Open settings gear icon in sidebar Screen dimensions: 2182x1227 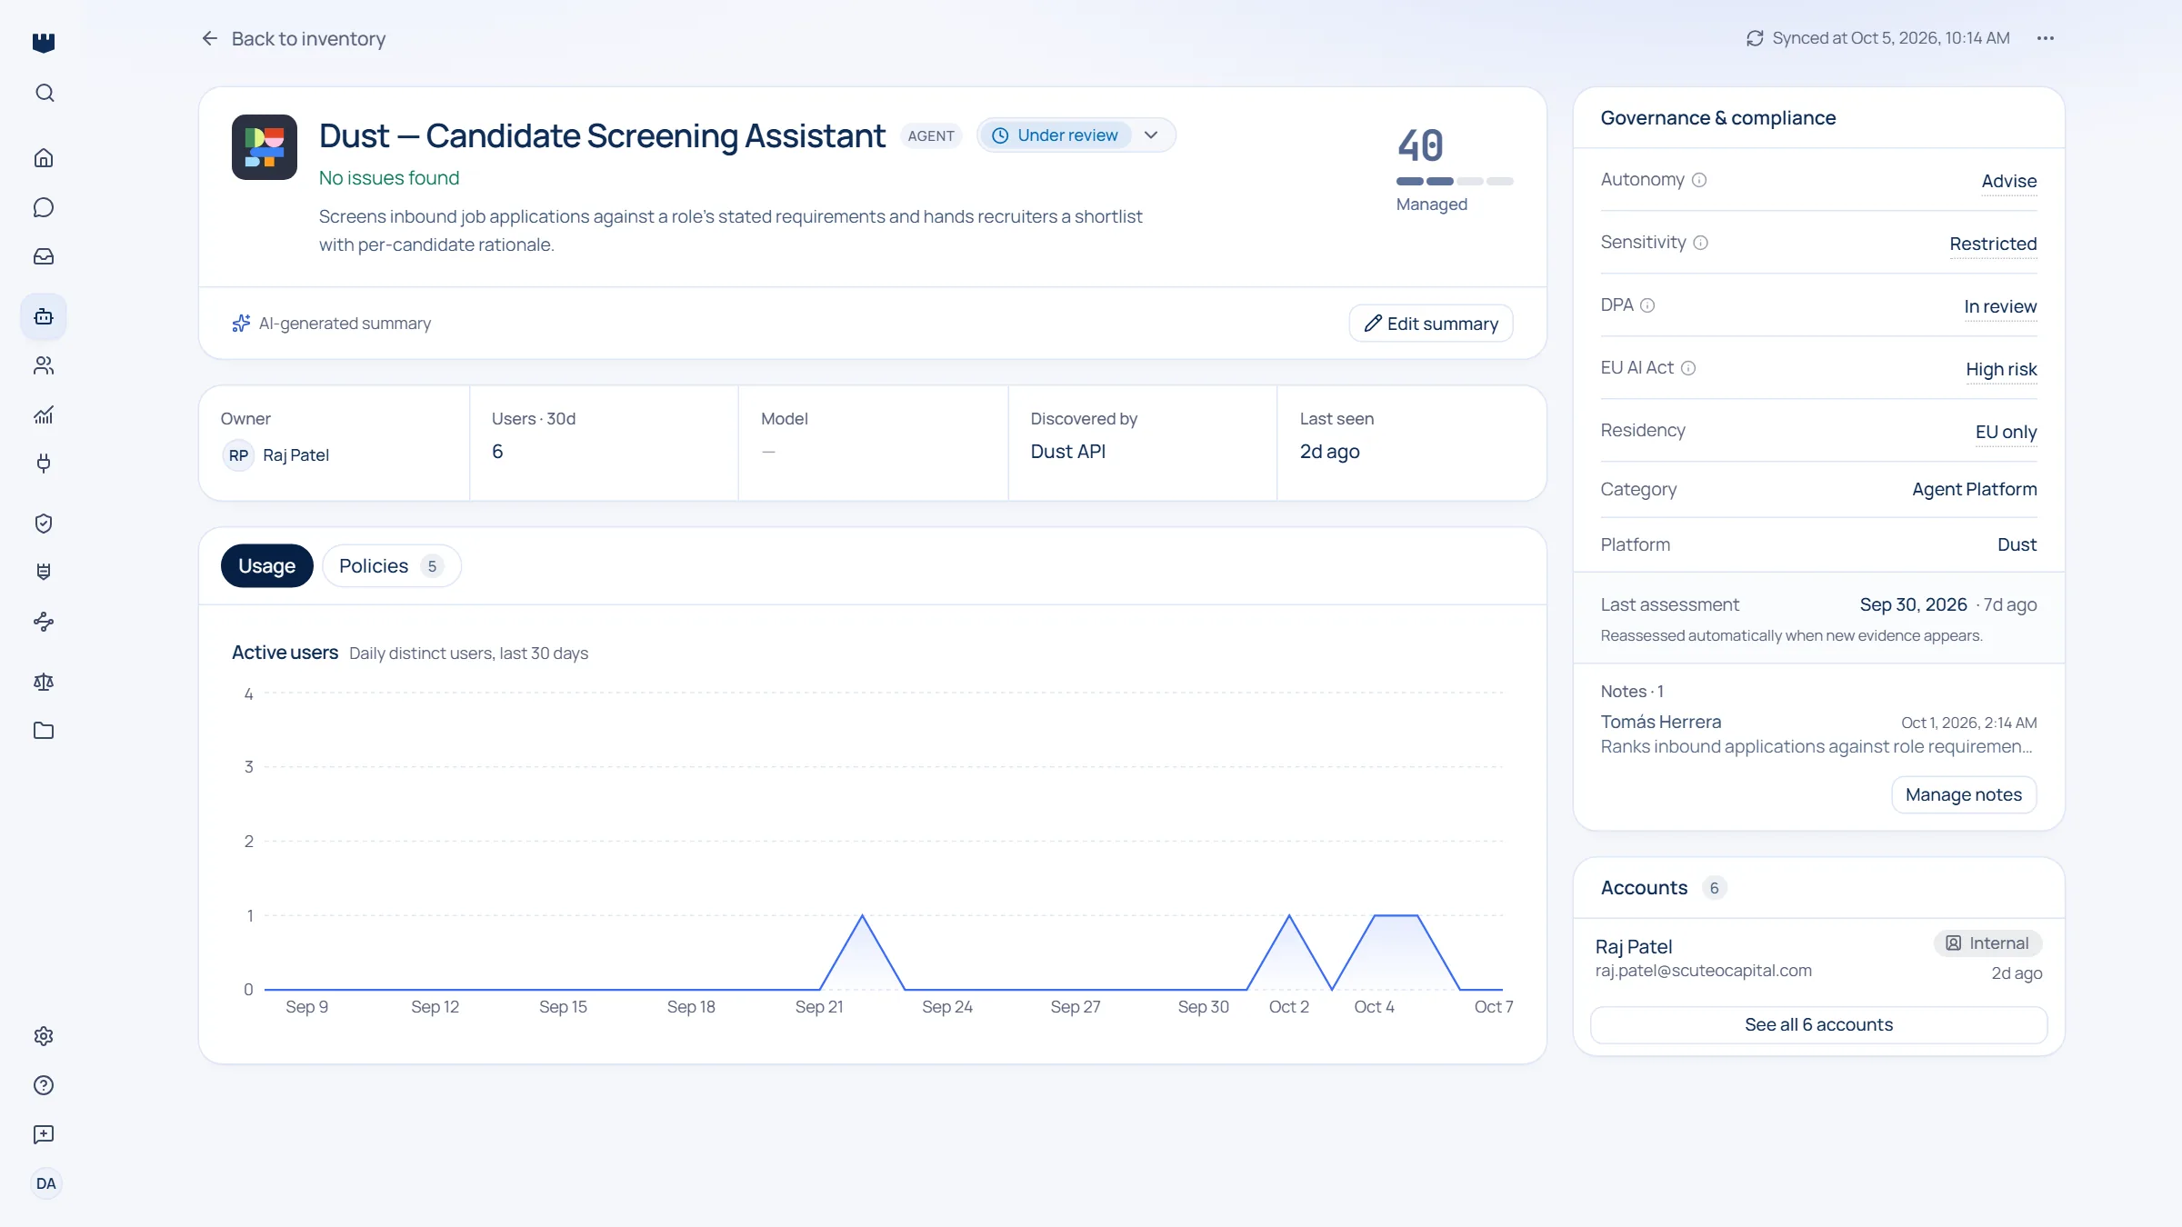[44, 1036]
